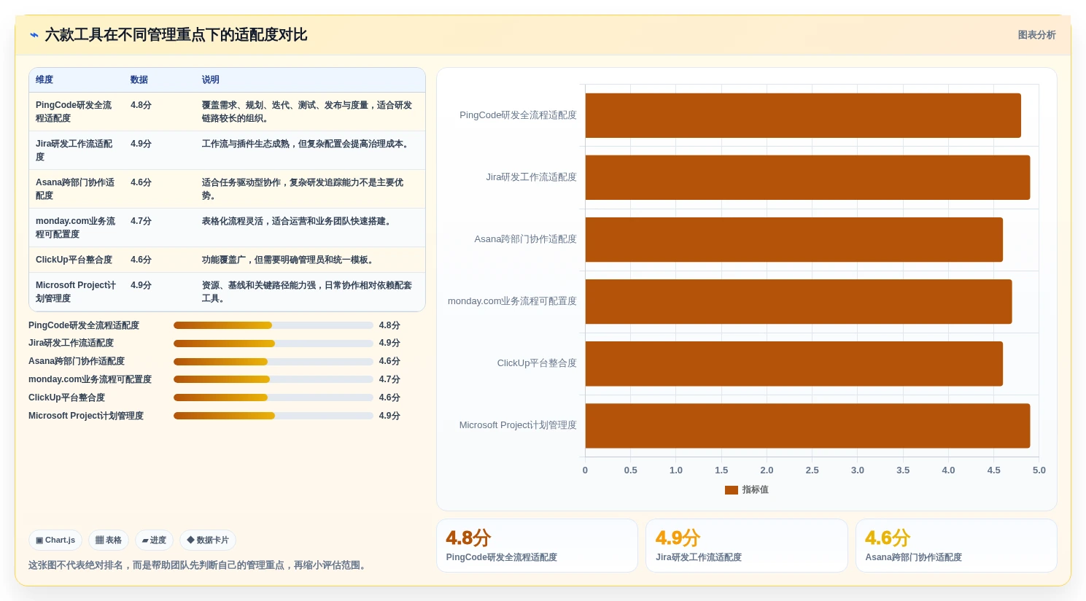Click the PingCode progress bar
1086x601 pixels.
point(274,325)
